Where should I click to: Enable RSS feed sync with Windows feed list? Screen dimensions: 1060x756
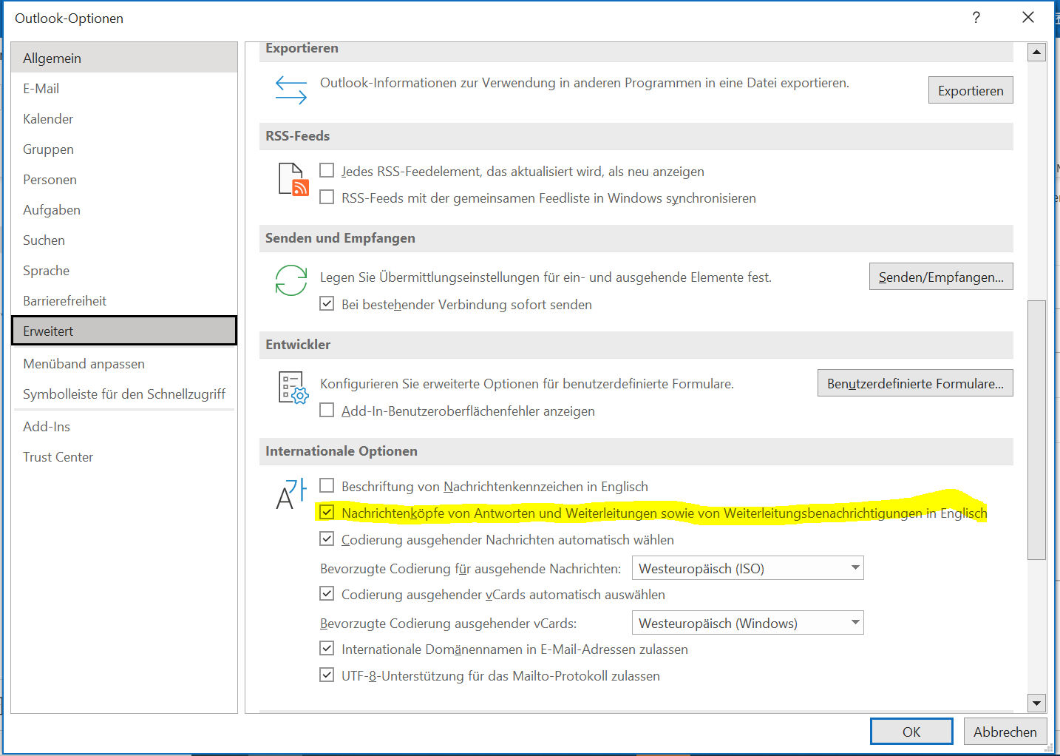[327, 198]
